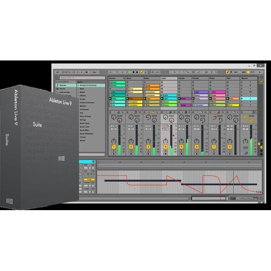
Task: Select Instruments category in browser
Action: coord(66,92)
